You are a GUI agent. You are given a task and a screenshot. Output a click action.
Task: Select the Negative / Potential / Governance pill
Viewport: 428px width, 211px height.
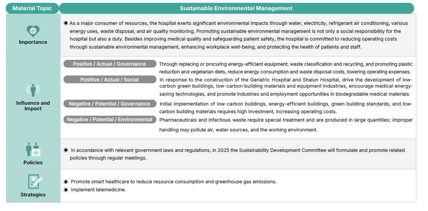(x=110, y=104)
